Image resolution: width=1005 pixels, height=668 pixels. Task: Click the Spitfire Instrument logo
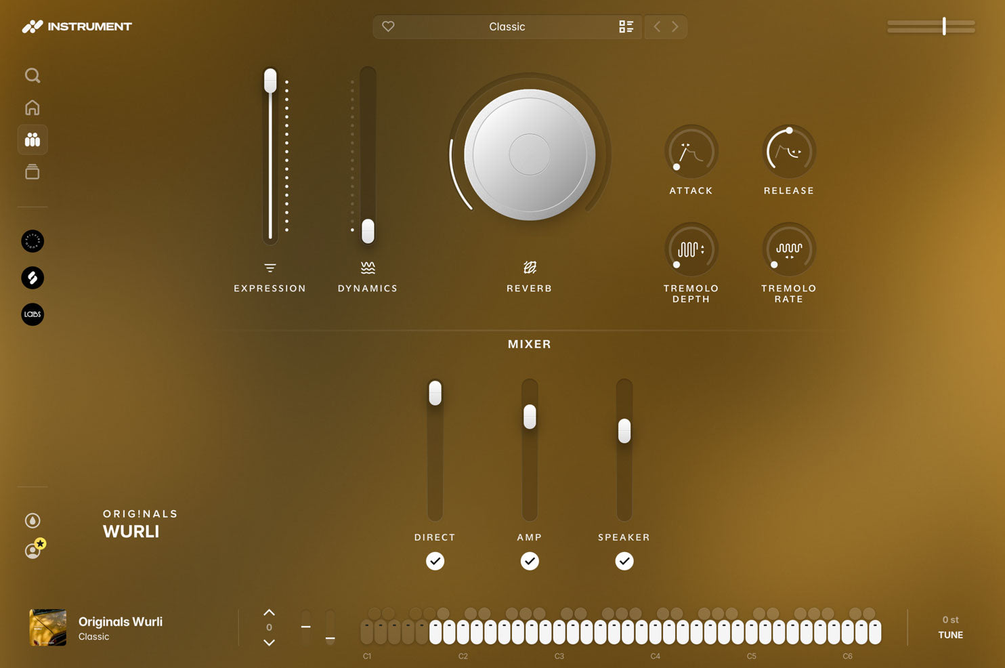pyautogui.click(x=77, y=26)
